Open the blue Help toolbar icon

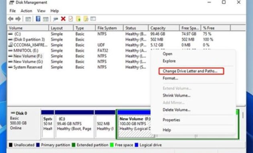(38, 19)
